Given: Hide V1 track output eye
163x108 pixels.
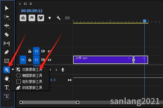Looking at the screenshot, I should 49,60.
